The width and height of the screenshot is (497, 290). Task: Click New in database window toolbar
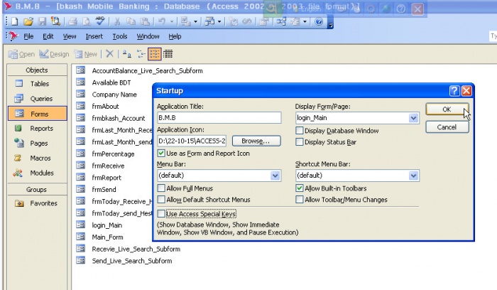click(x=86, y=54)
